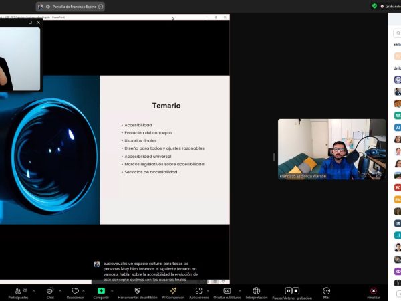The height and width of the screenshot is (301, 401).
Task: Click the green Compartir screen button
Action: coord(101,291)
